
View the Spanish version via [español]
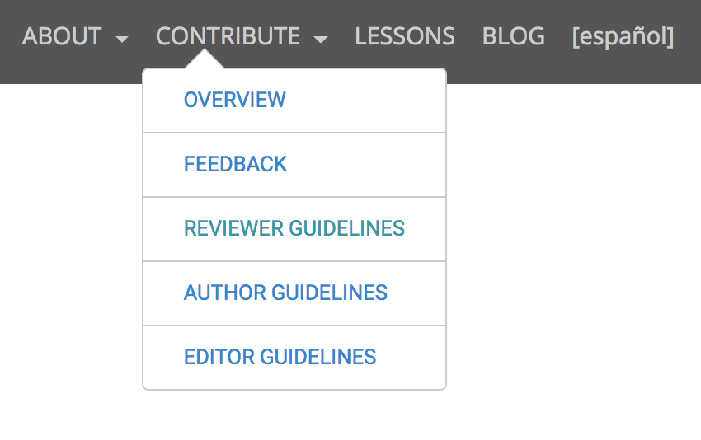[x=623, y=36]
